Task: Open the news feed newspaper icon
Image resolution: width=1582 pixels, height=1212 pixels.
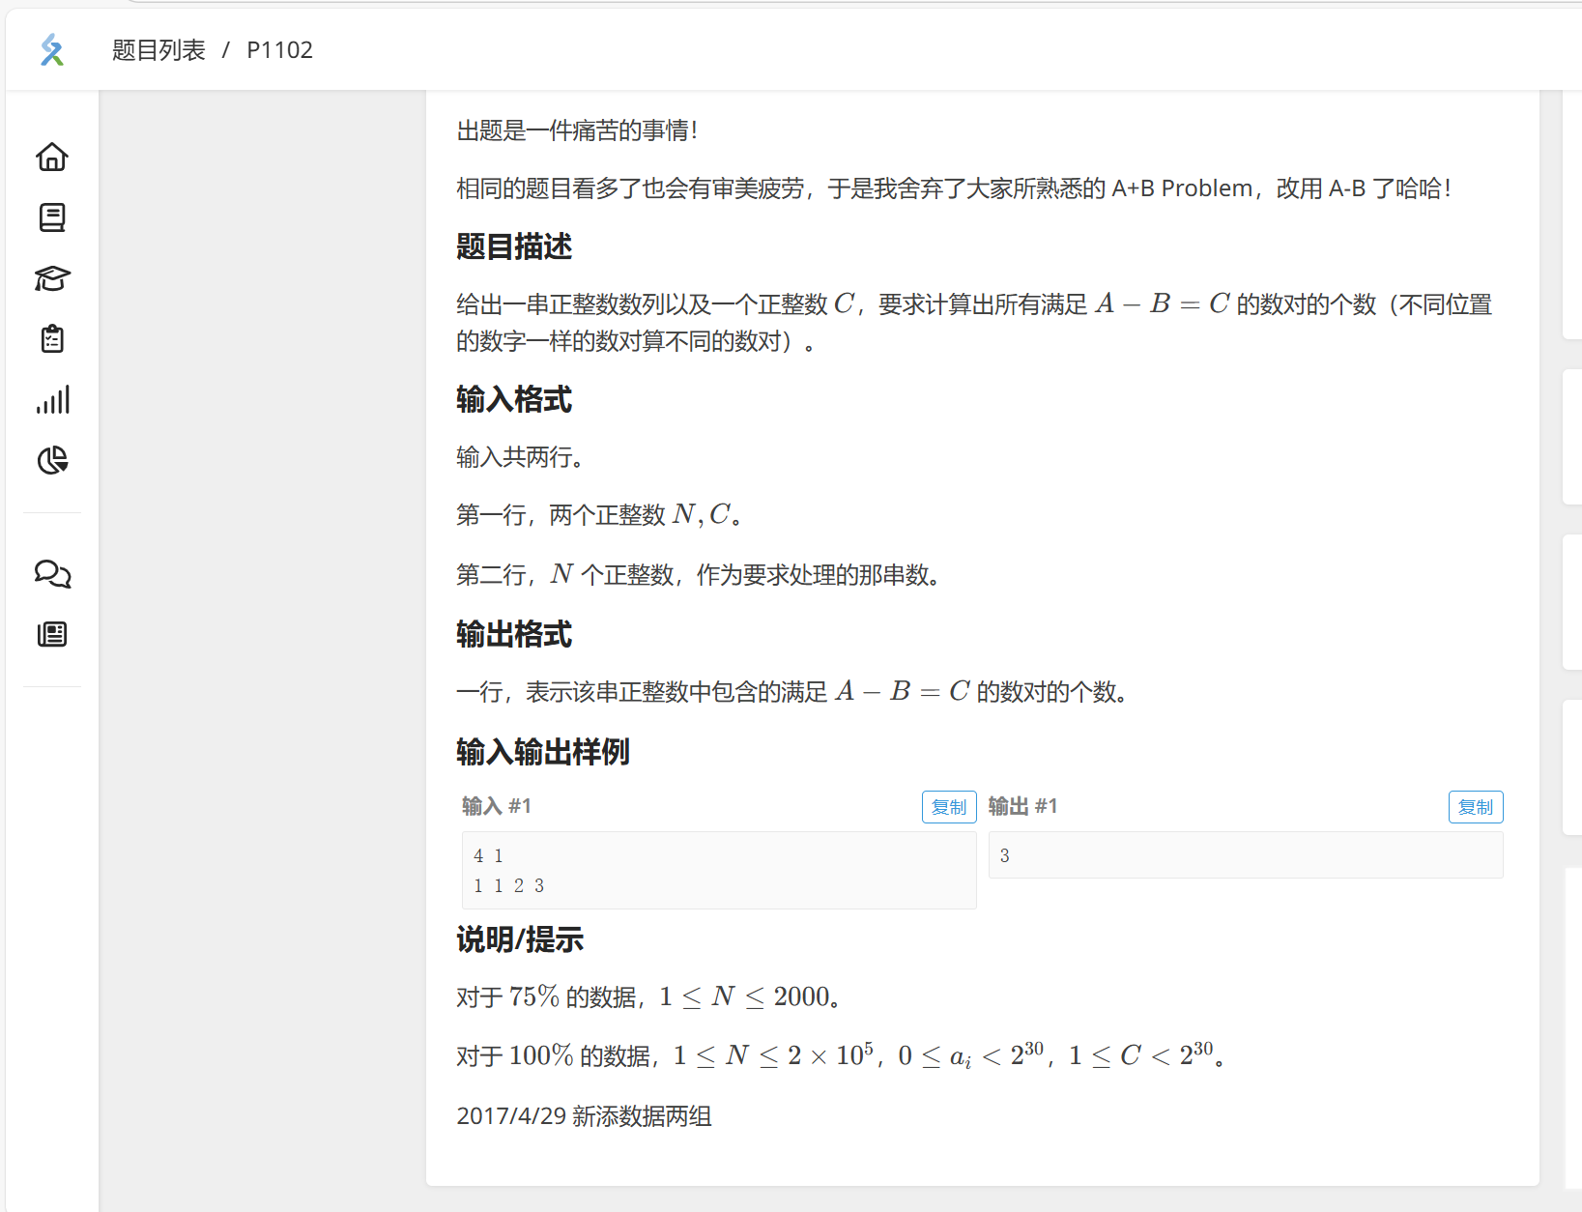Action: [52, 634]
